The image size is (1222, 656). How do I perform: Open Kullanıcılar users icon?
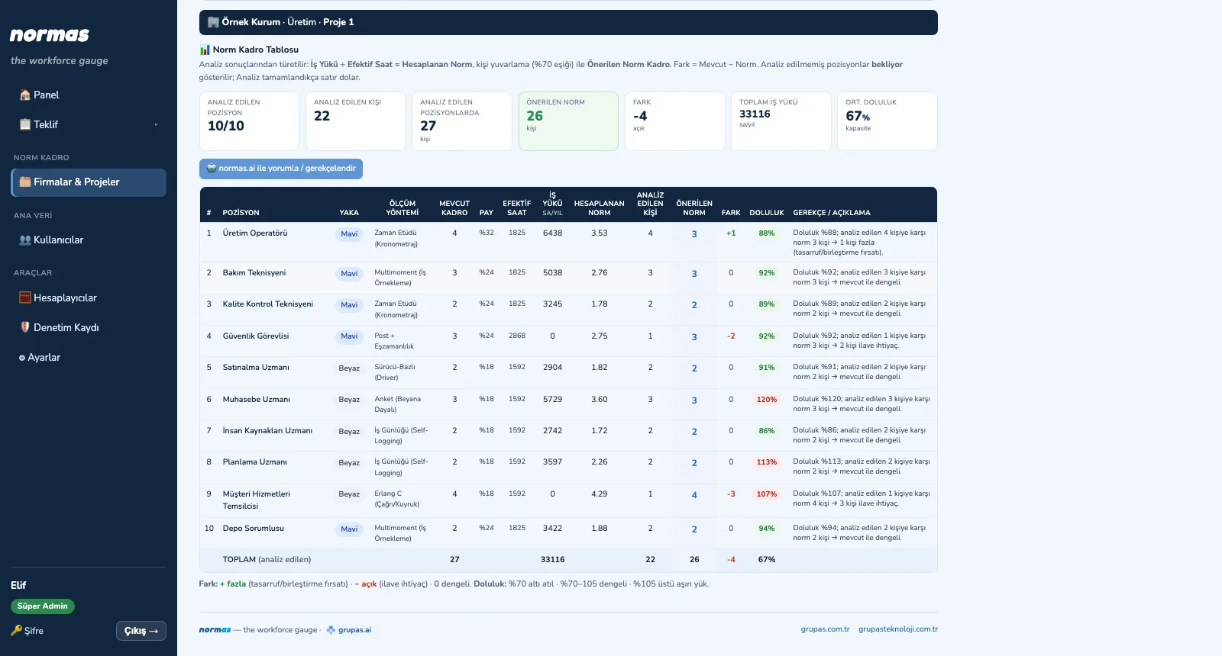coord(25,240)
